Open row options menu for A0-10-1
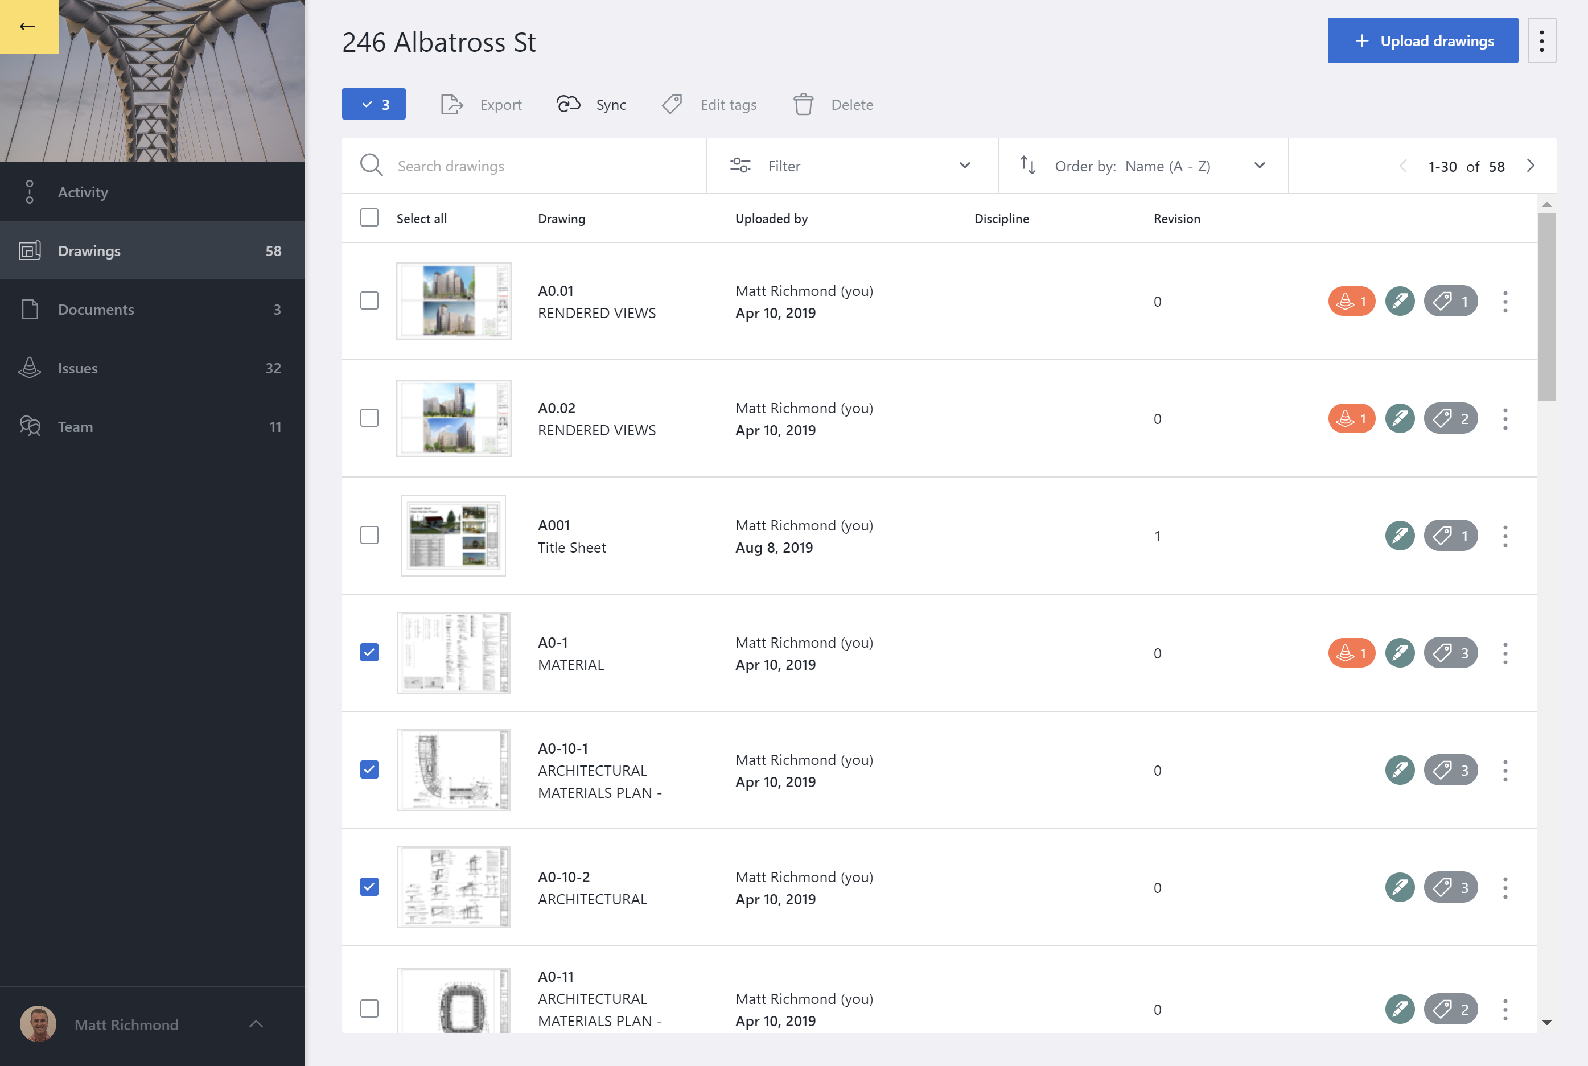This screenshot has height=1066, width=1588. (1505, 770)
